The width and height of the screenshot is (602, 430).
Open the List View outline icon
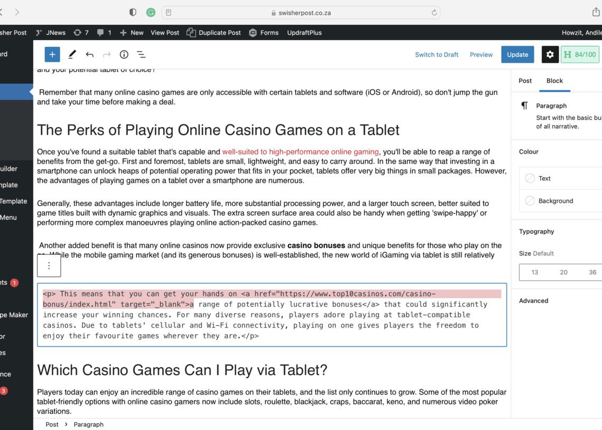pos(142,54)
